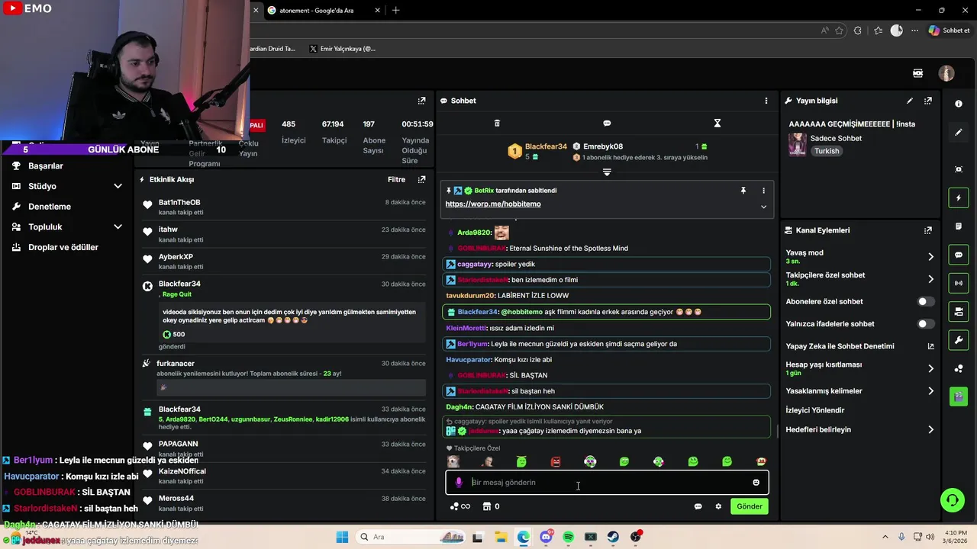Edit stream info with pencil icon in Yayın bilgisi
This screenshot has height=549, width=977.
910,101
